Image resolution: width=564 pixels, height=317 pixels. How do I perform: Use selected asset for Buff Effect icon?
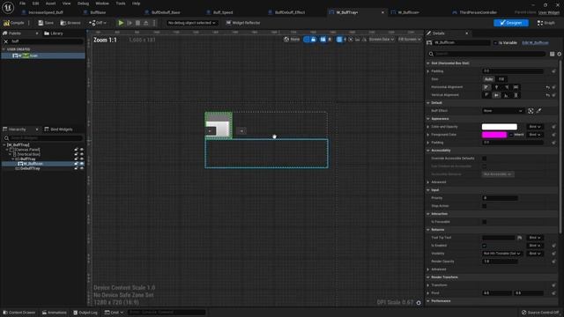531,111
